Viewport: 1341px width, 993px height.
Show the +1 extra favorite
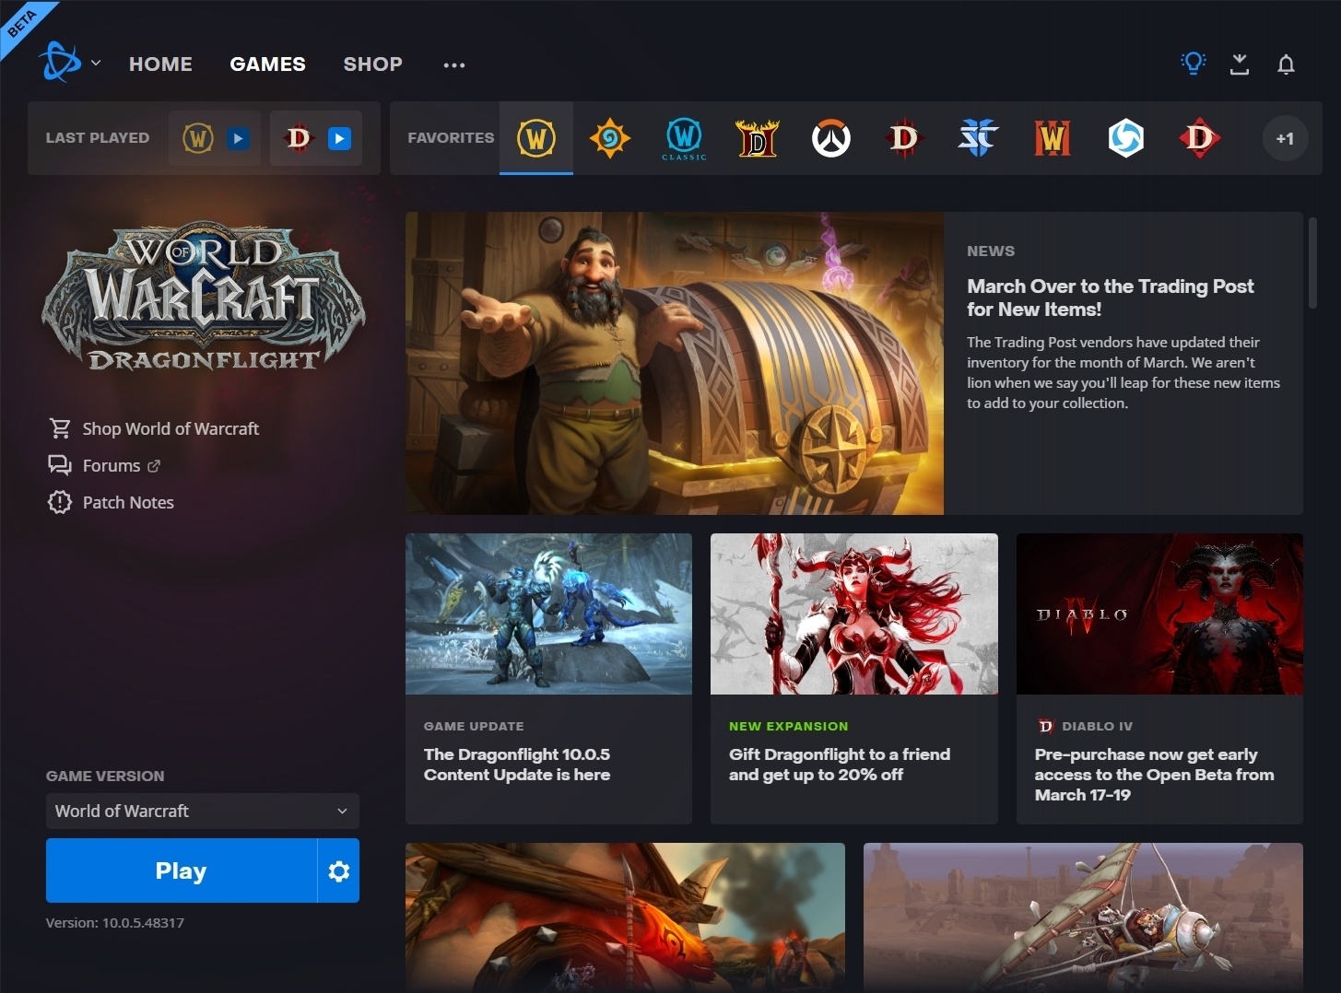1285,138
